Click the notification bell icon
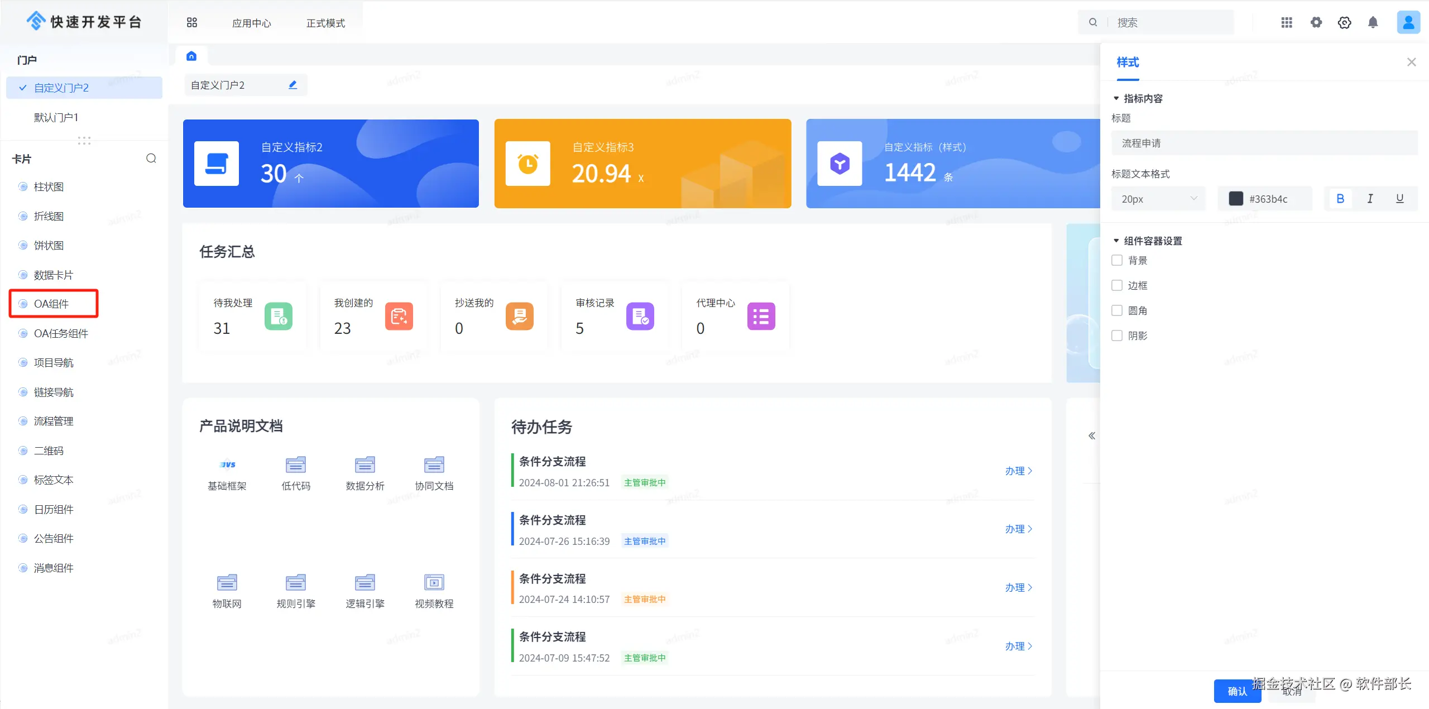This screenshot has width=1429, height=709. 1373,22
